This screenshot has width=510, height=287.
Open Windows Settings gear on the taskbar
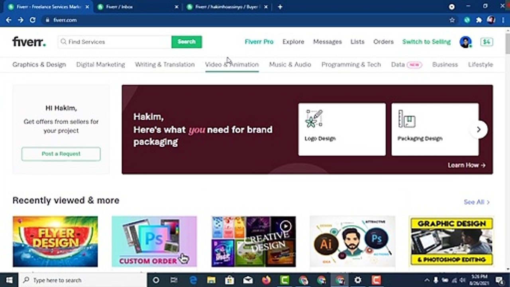point(358,280)
